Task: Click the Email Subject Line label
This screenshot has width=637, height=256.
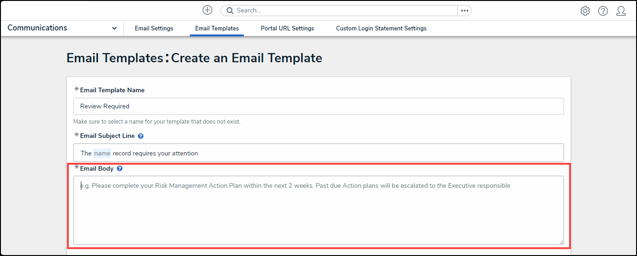Action: point(107,136)
